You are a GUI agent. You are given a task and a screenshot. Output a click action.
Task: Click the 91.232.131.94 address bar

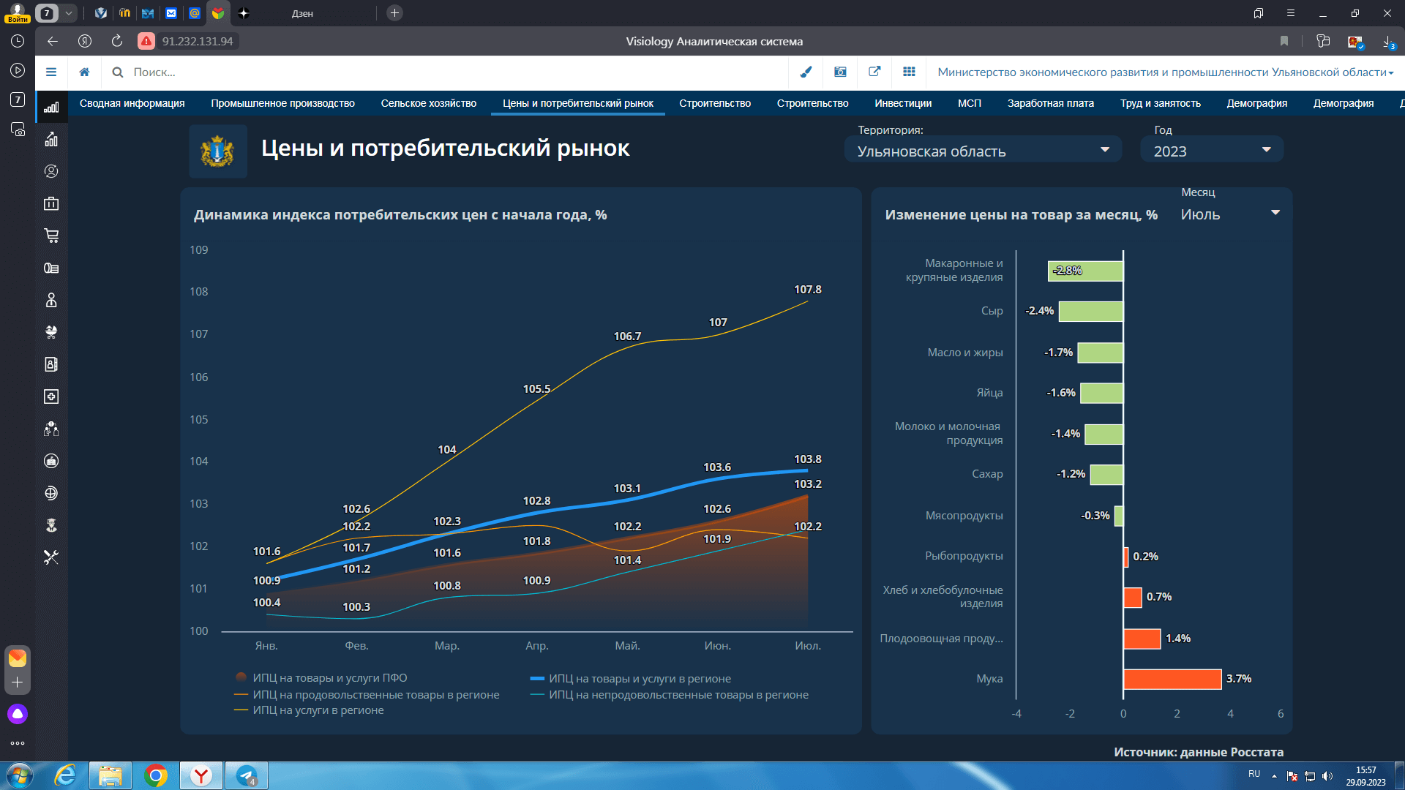coord(197,41)
